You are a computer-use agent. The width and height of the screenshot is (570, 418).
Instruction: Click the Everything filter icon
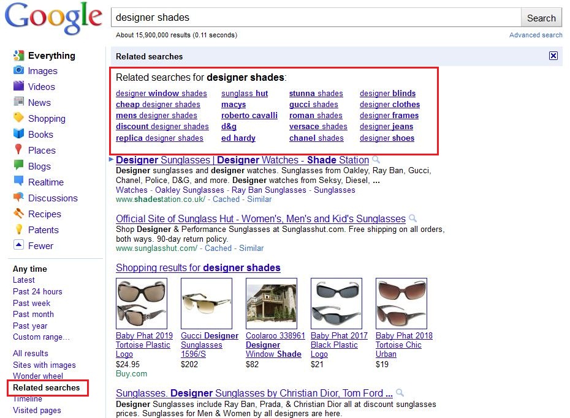tap(18, 56)
